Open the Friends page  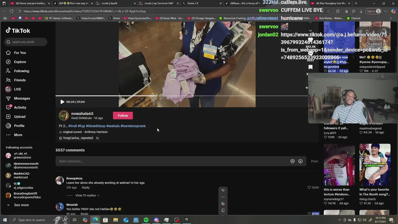click(20, 80)
